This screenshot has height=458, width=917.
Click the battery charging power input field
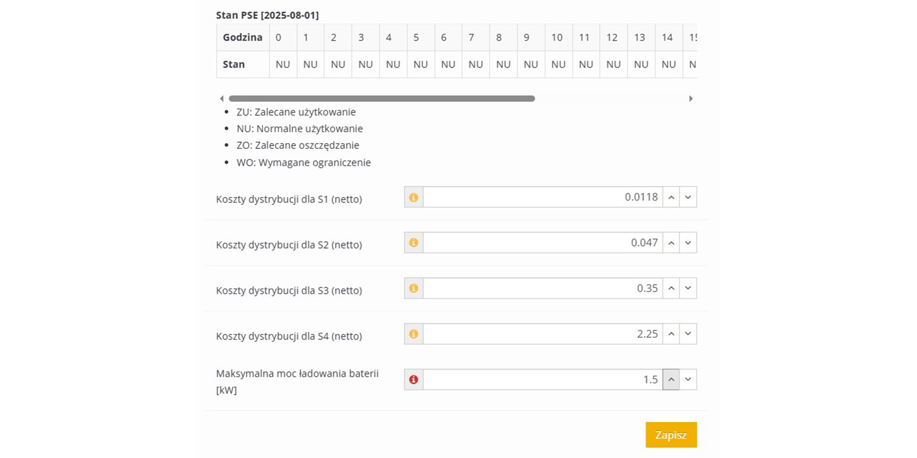(x=542, y=380)
